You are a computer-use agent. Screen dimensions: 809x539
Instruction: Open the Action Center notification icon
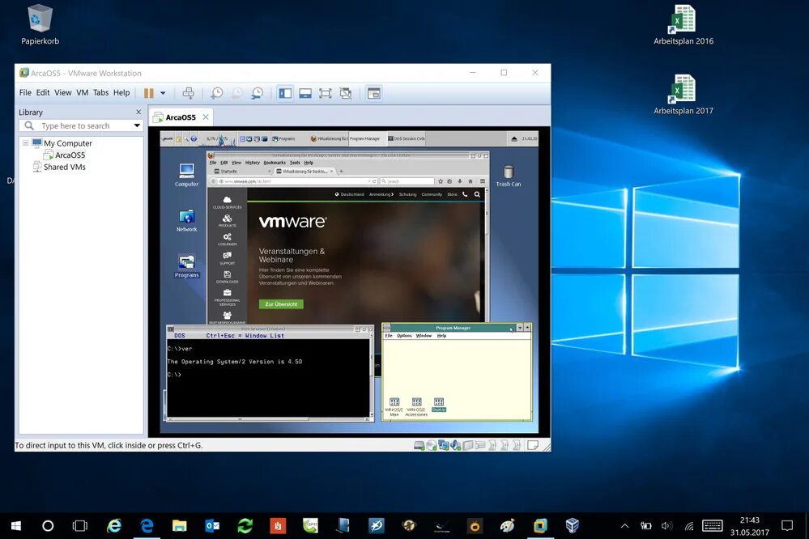(787, 525)
